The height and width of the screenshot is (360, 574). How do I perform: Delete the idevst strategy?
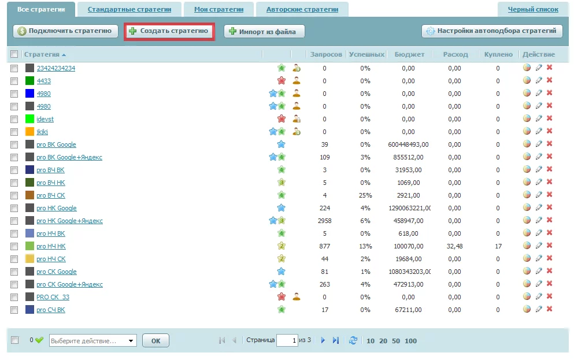coord(550,118)
